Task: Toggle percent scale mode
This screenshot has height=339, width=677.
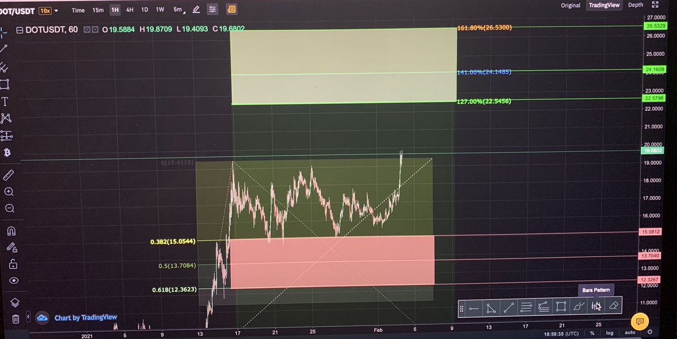Action: pos(593,333)
